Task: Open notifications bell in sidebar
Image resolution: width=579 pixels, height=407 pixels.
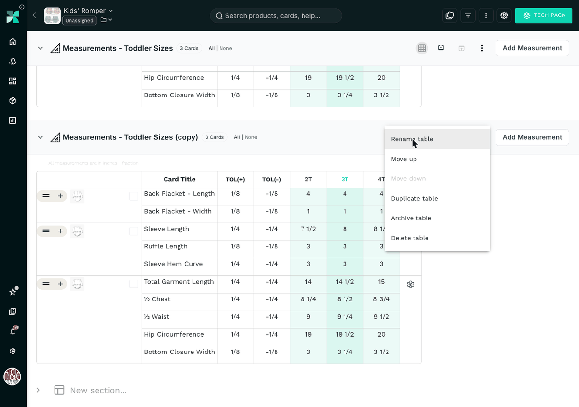Action: tap(13, 331)
